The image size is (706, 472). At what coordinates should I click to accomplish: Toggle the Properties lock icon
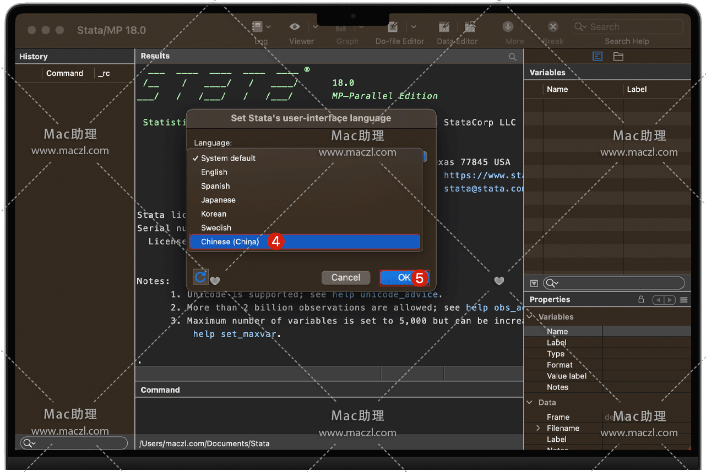pos(641,300)
